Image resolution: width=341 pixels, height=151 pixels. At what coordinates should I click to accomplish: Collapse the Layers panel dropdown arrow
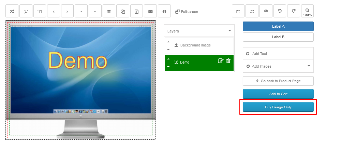229,30
